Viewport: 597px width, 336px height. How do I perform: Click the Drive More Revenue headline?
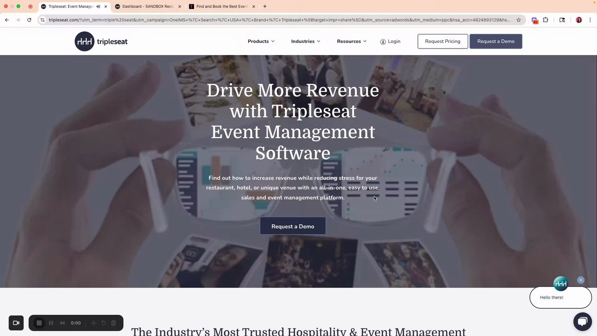pyautogui.click(x=293, y=121)
